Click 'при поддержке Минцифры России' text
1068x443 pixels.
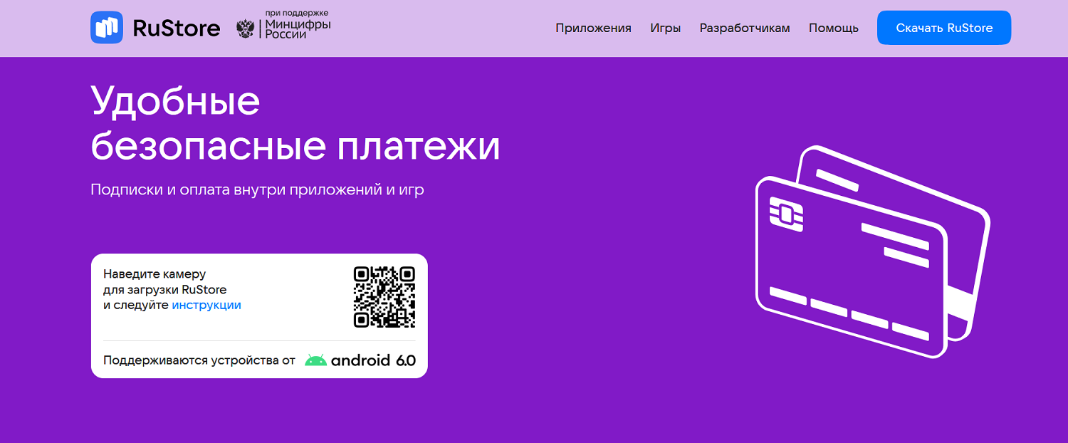[298, 25]
